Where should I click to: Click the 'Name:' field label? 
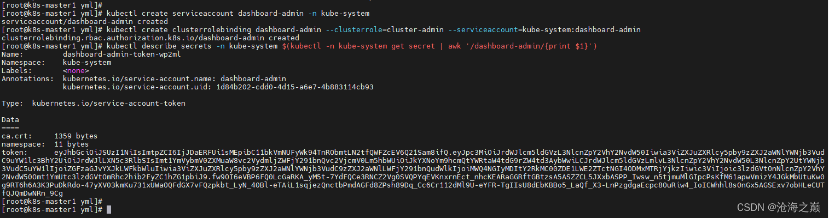pyautogui.click(x=13, y=55)
